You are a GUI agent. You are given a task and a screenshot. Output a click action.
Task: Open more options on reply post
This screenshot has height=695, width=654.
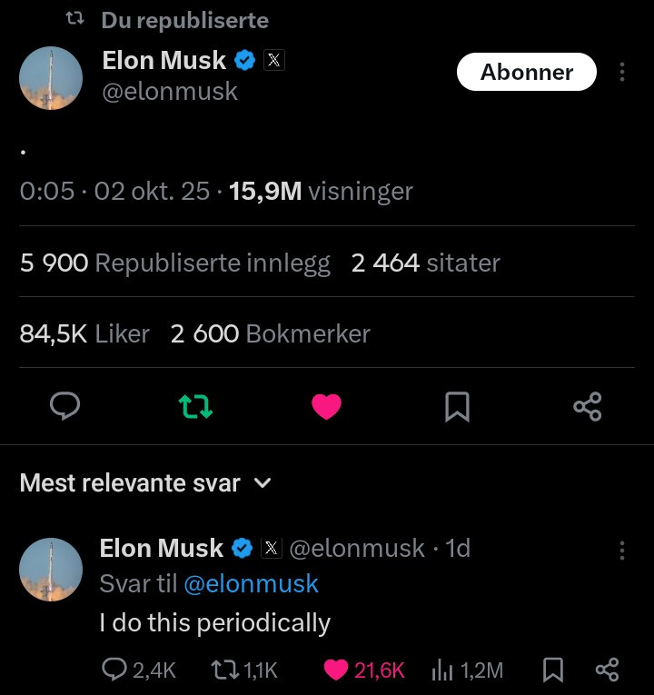click(622, 551)
